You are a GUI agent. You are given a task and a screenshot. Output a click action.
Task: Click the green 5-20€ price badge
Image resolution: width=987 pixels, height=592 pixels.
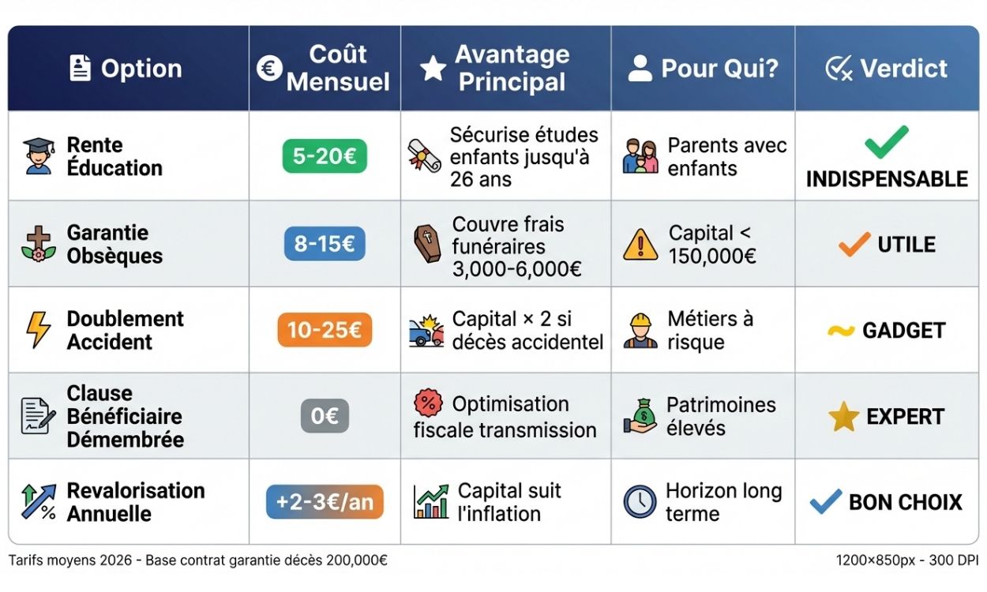[x=325, y=156]
